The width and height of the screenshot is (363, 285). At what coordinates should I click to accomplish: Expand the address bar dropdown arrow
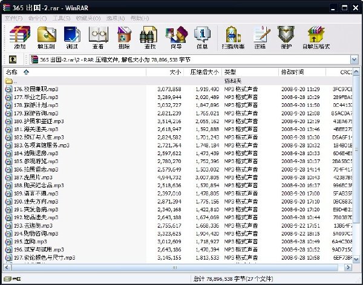(x=354, y=60)
